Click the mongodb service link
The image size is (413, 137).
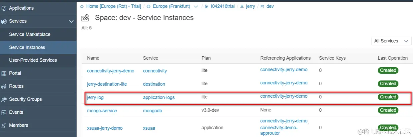tap(153, 111)
